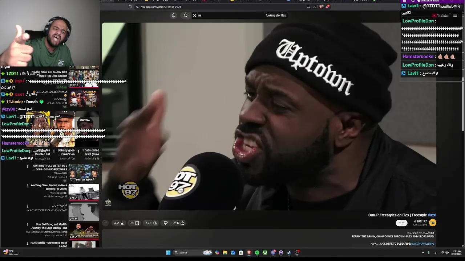
Task: Click the search field containing 'funkmaster flex'
Action: (240, 16)
